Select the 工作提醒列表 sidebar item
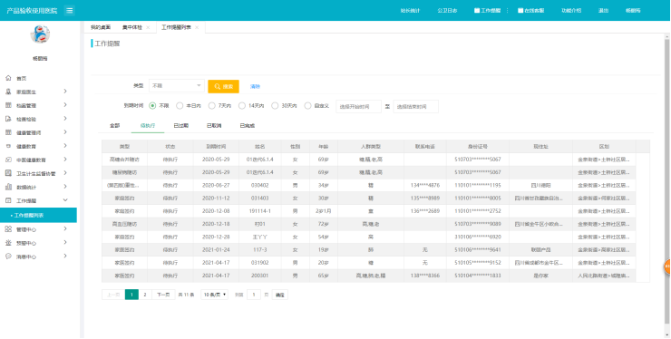 [38, 216]
